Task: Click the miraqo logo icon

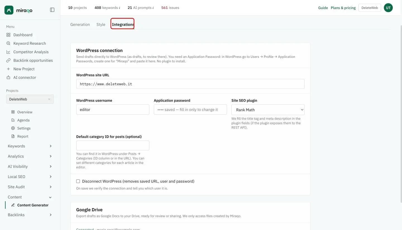Action: [x=9, y=10]
